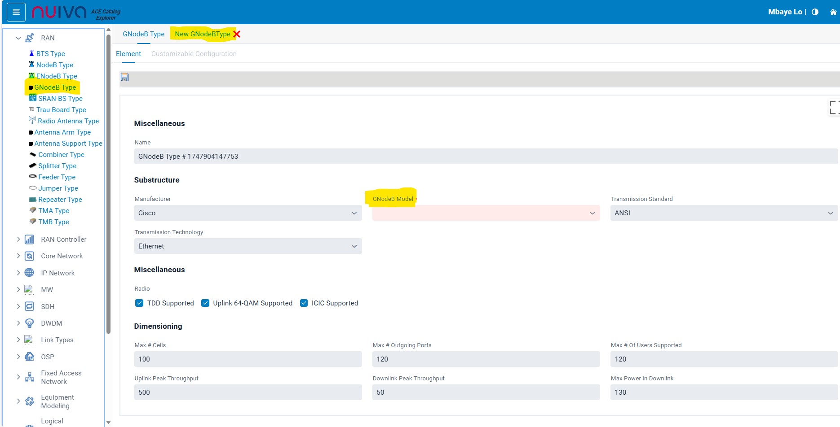This screenshot has height=427, width=840.
Task: Open SRAN-BS Type in the tree
Action: pyautogui.click(x=60, y=99)
